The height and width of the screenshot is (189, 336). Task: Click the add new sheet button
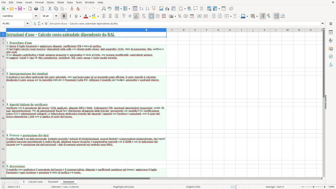(x=24, y=182)
